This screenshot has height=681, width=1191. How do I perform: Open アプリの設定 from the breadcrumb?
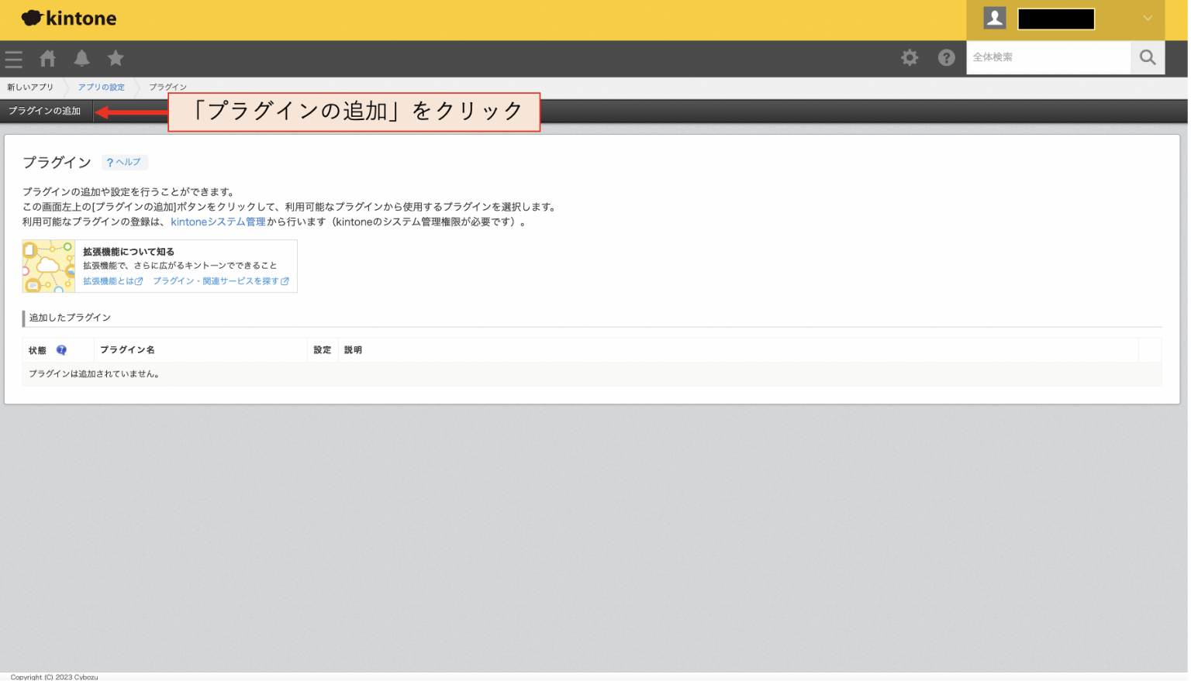[x=101, y=87]
